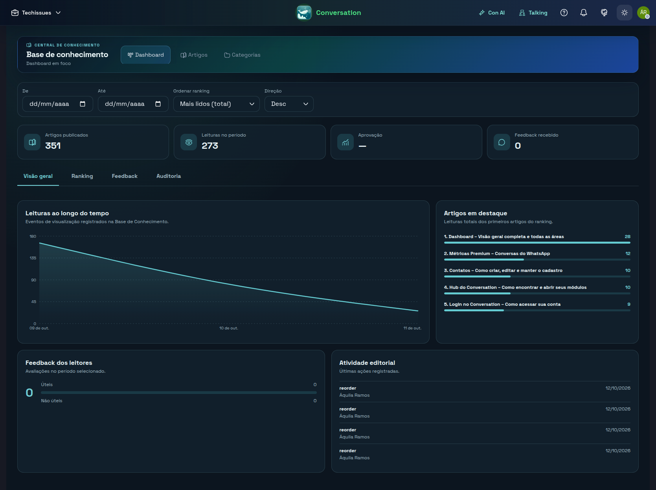Click the briefcase icon beside Techissues

15,13
